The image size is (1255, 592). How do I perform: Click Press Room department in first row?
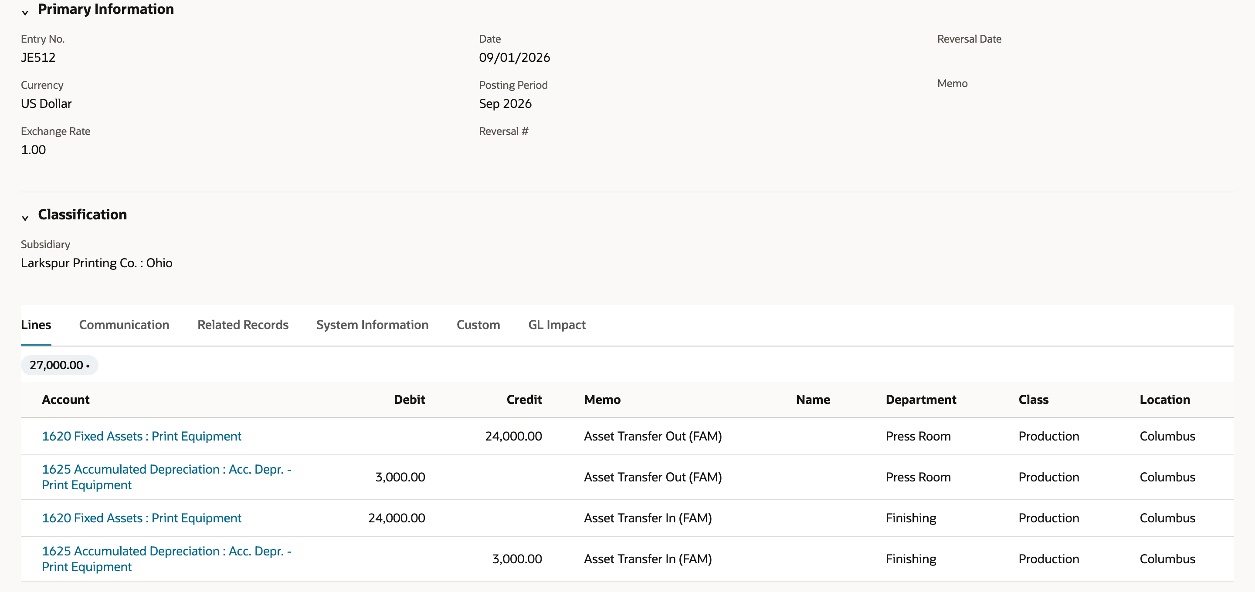click(x=918, y=436)
